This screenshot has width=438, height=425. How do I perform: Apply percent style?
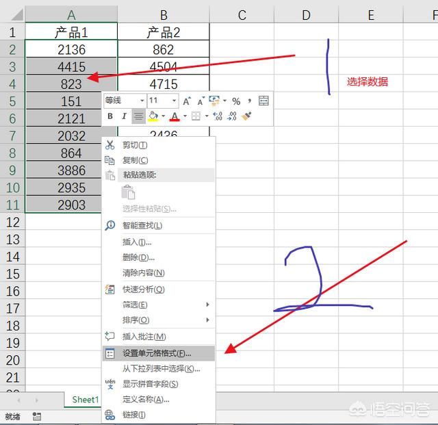[x=236, y=101]
